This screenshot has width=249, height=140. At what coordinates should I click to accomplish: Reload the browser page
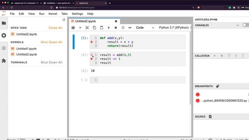coord(12,7)
